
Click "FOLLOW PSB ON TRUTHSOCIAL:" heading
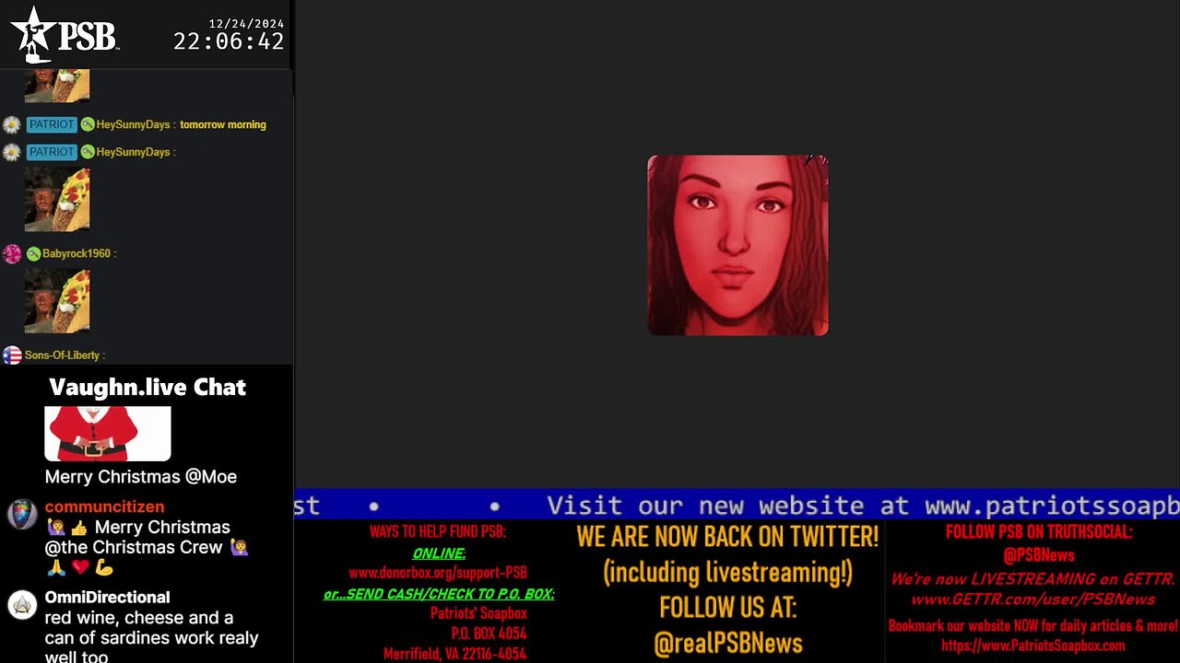click(1039, 531)
